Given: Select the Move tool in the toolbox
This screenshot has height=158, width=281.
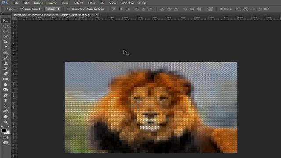Looking at the screenshot, I should (5, 21).
